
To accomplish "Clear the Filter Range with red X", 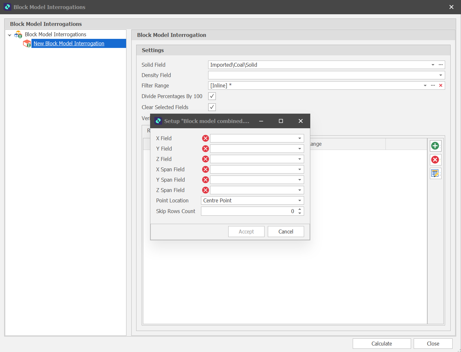I will (441, 85).
